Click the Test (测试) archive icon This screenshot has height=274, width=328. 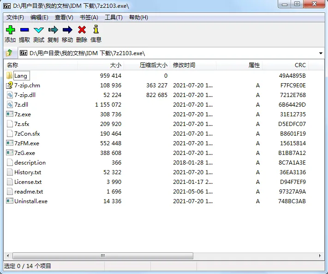click(39, 30)
